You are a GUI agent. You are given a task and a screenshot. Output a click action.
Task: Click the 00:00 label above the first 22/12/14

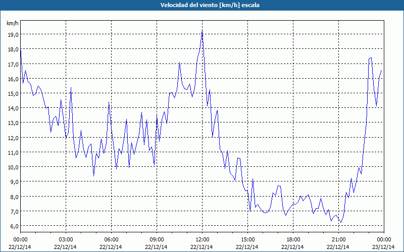point(20,240)
